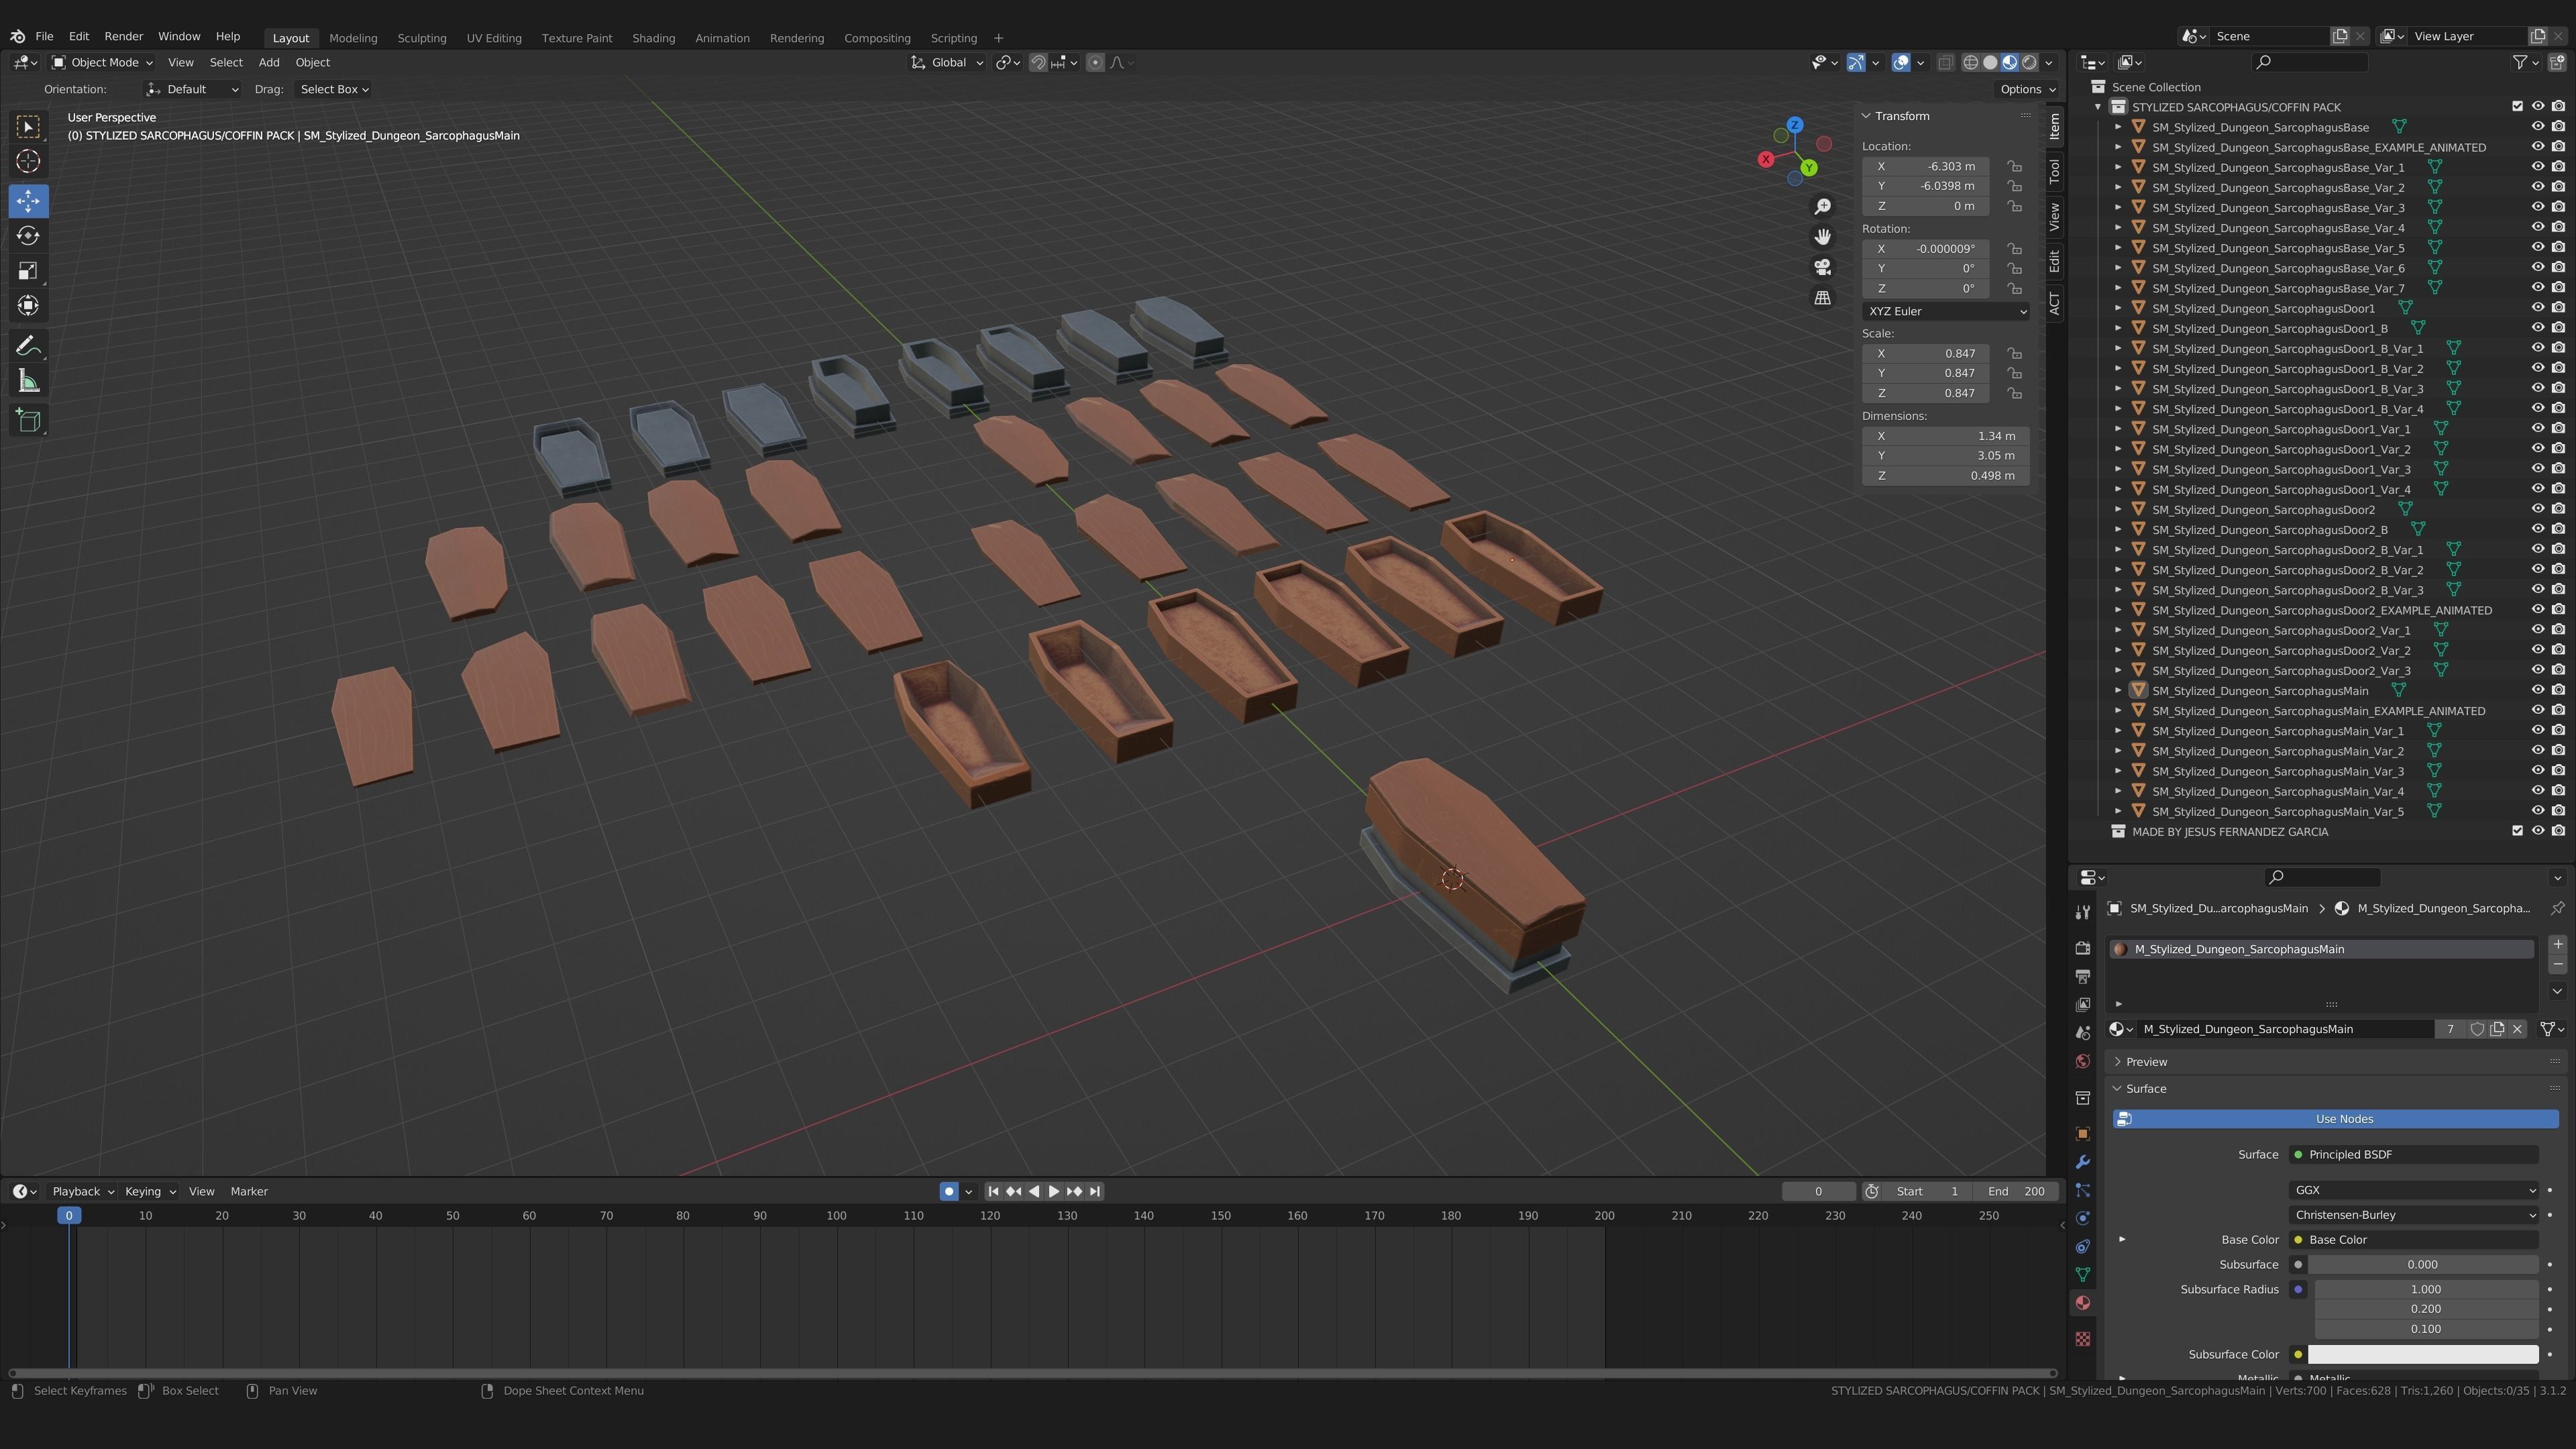Screen dimensions: 2576x1449
Task: Expand SM_Stylized_Dungeon_SarcophagusMain tree item
Action: 2118,690
